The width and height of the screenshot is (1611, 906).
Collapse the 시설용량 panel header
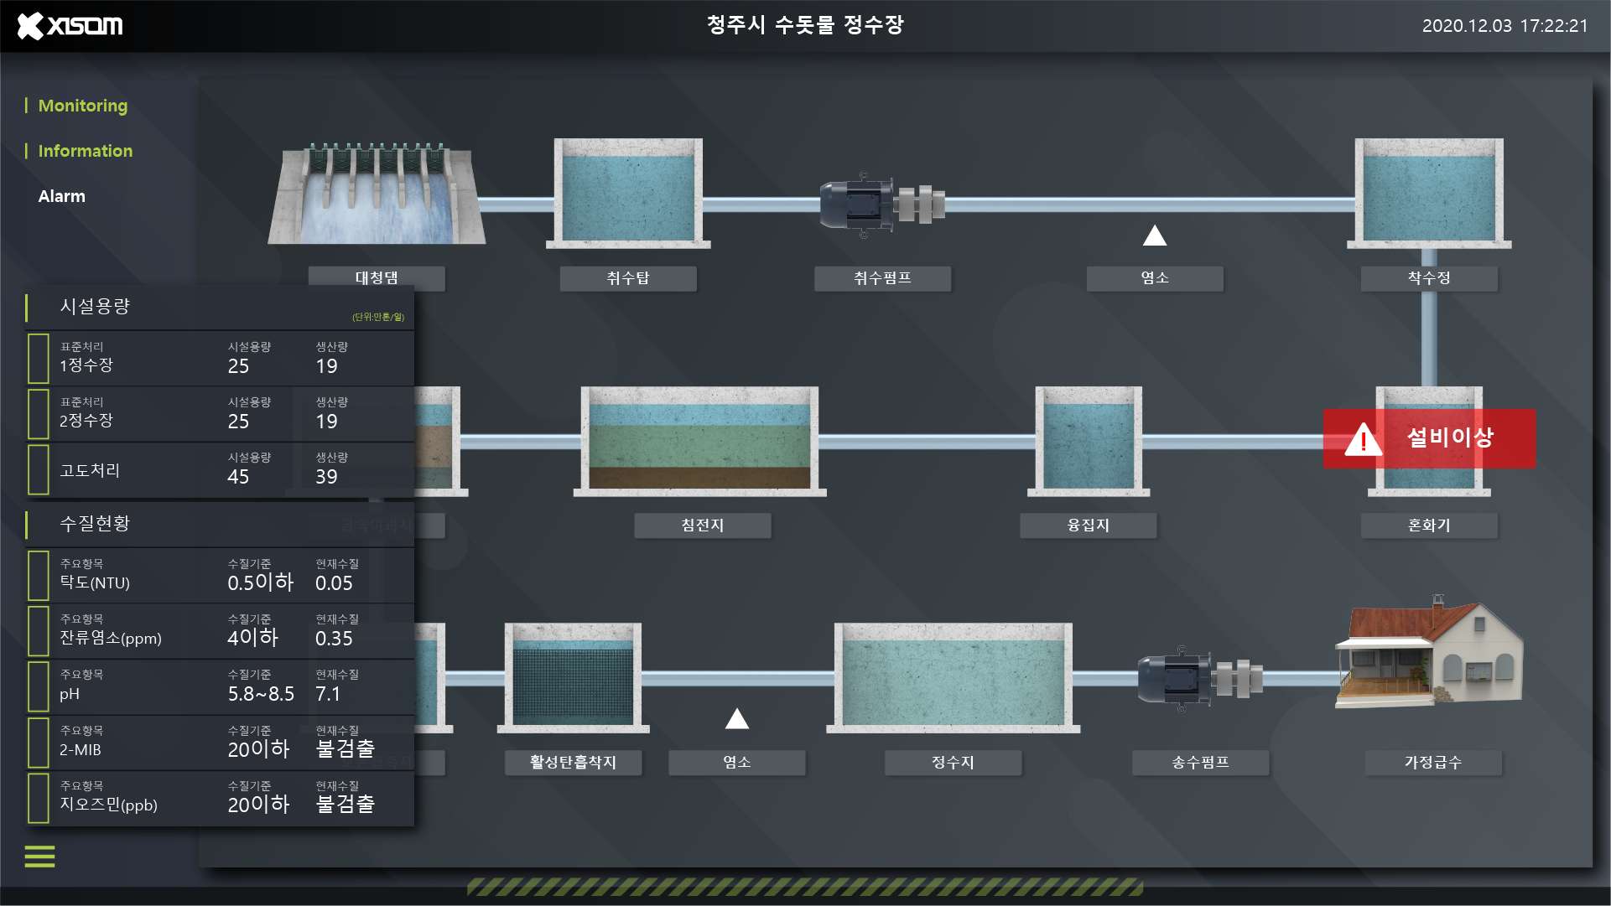coord(220,308)
